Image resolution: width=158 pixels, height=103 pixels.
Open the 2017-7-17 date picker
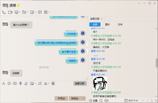(131, 100)
